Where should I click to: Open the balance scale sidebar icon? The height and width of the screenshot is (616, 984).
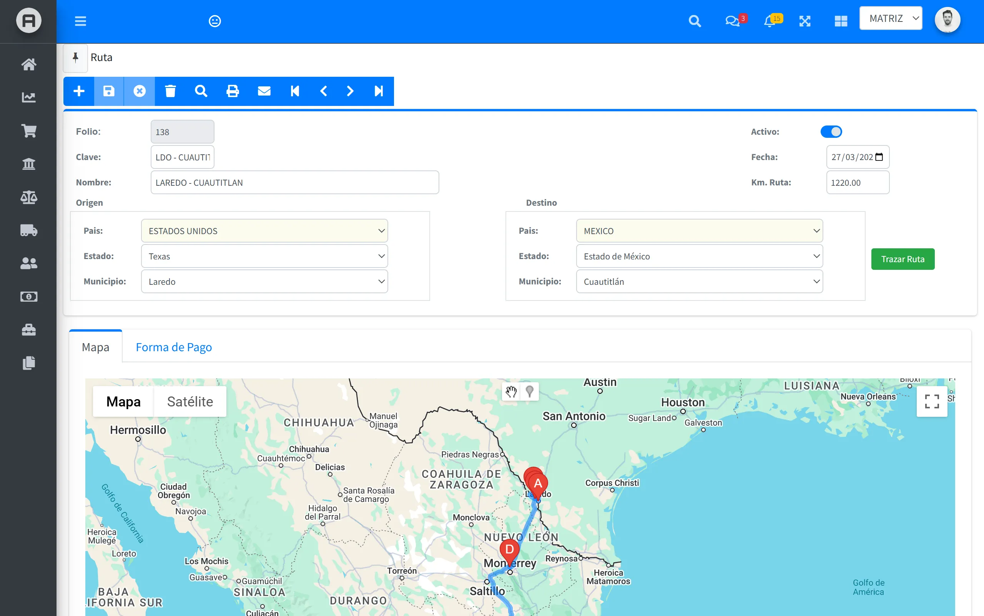(28, 197)
